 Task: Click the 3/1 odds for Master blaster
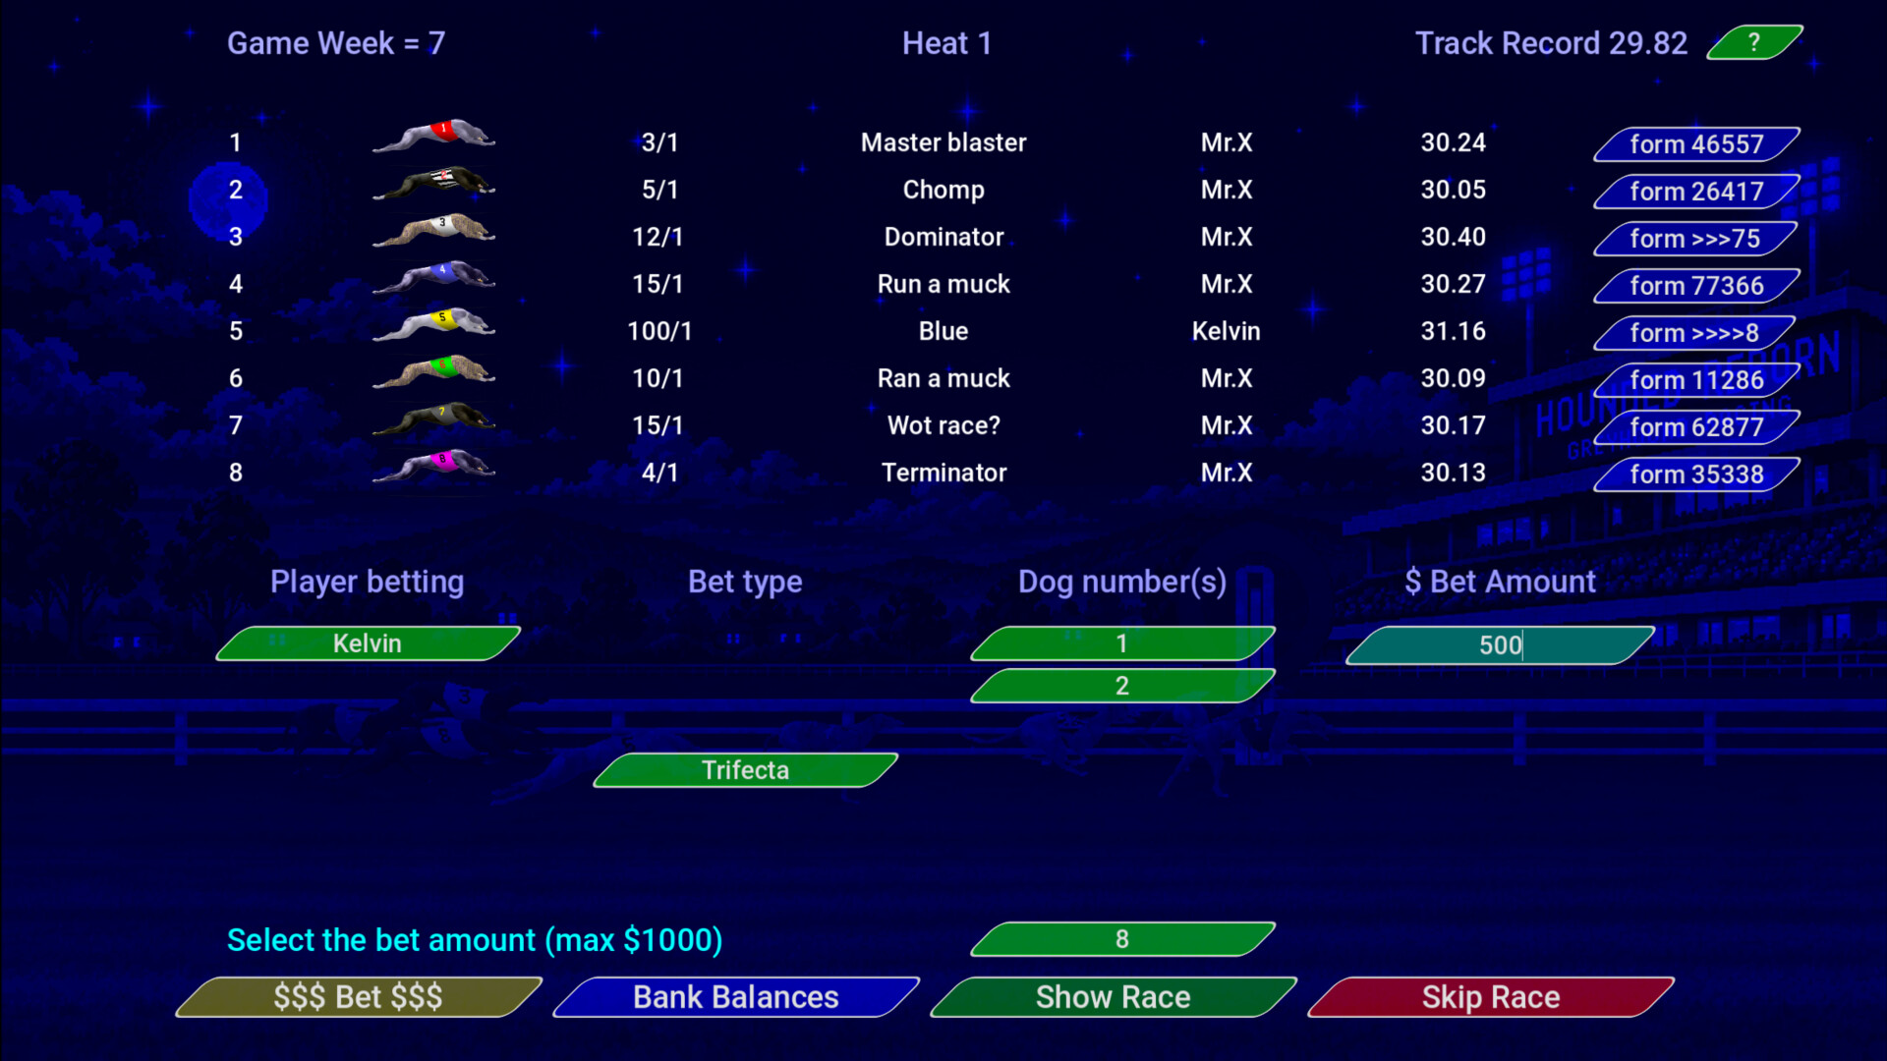tap(659, 142)
